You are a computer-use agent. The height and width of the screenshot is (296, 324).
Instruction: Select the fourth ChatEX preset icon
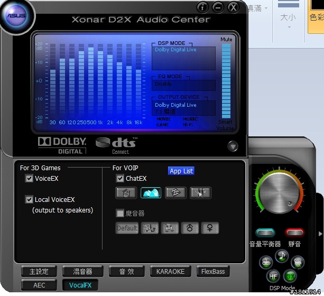[x=200, y=192]
